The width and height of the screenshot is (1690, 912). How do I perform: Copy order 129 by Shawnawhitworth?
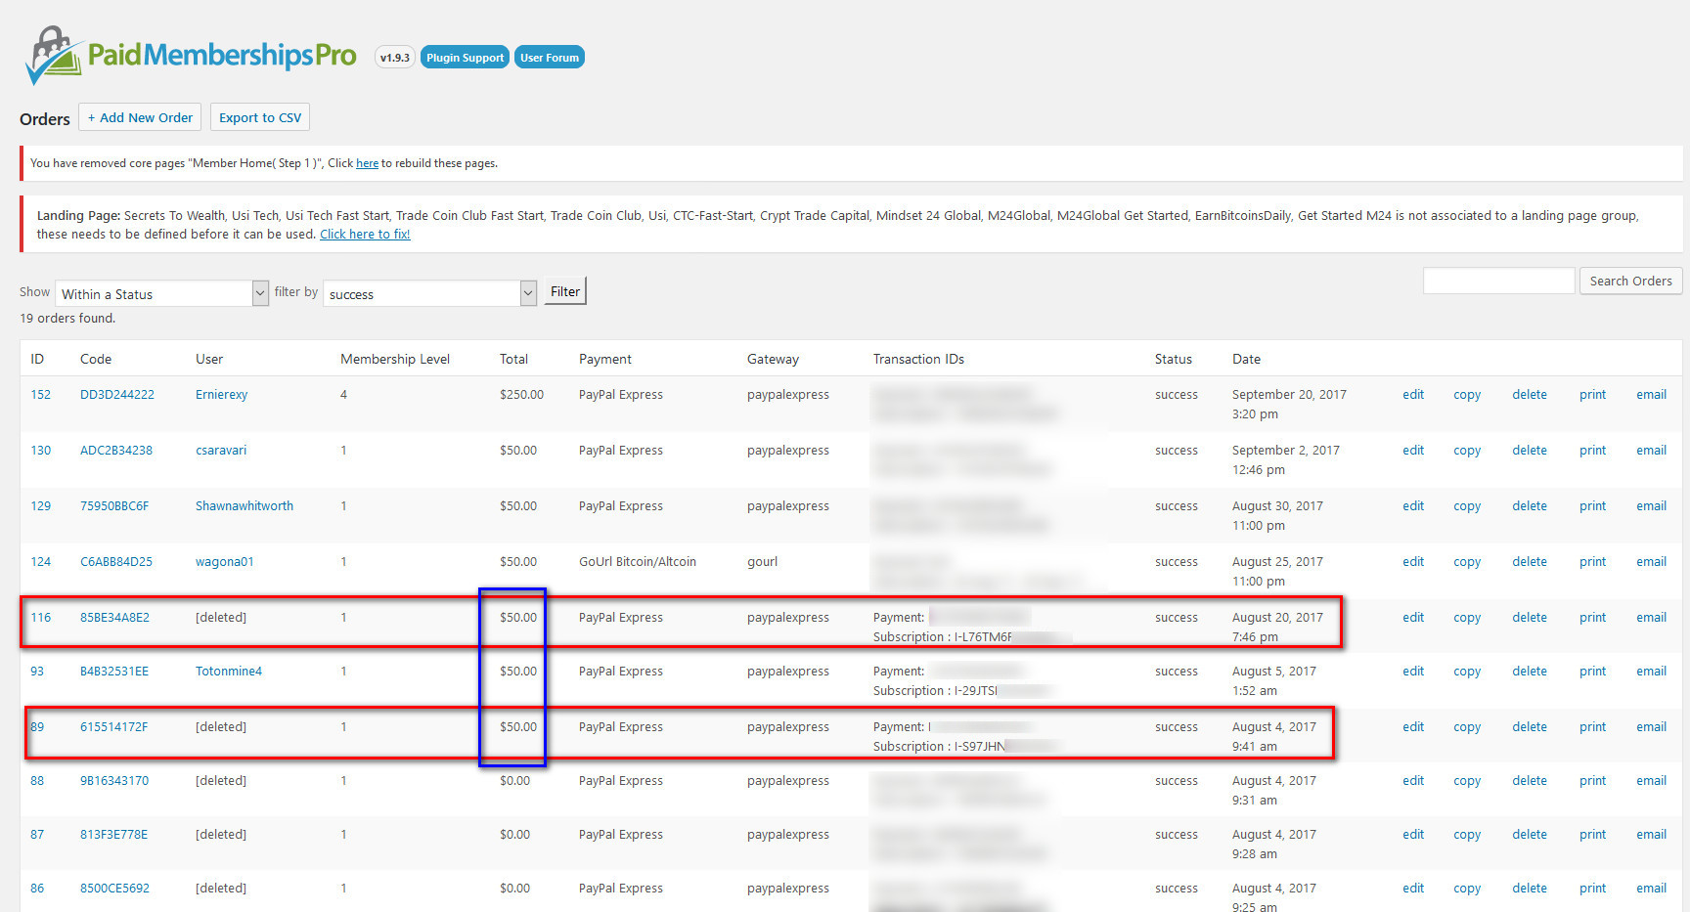(x=1467, y=506)
